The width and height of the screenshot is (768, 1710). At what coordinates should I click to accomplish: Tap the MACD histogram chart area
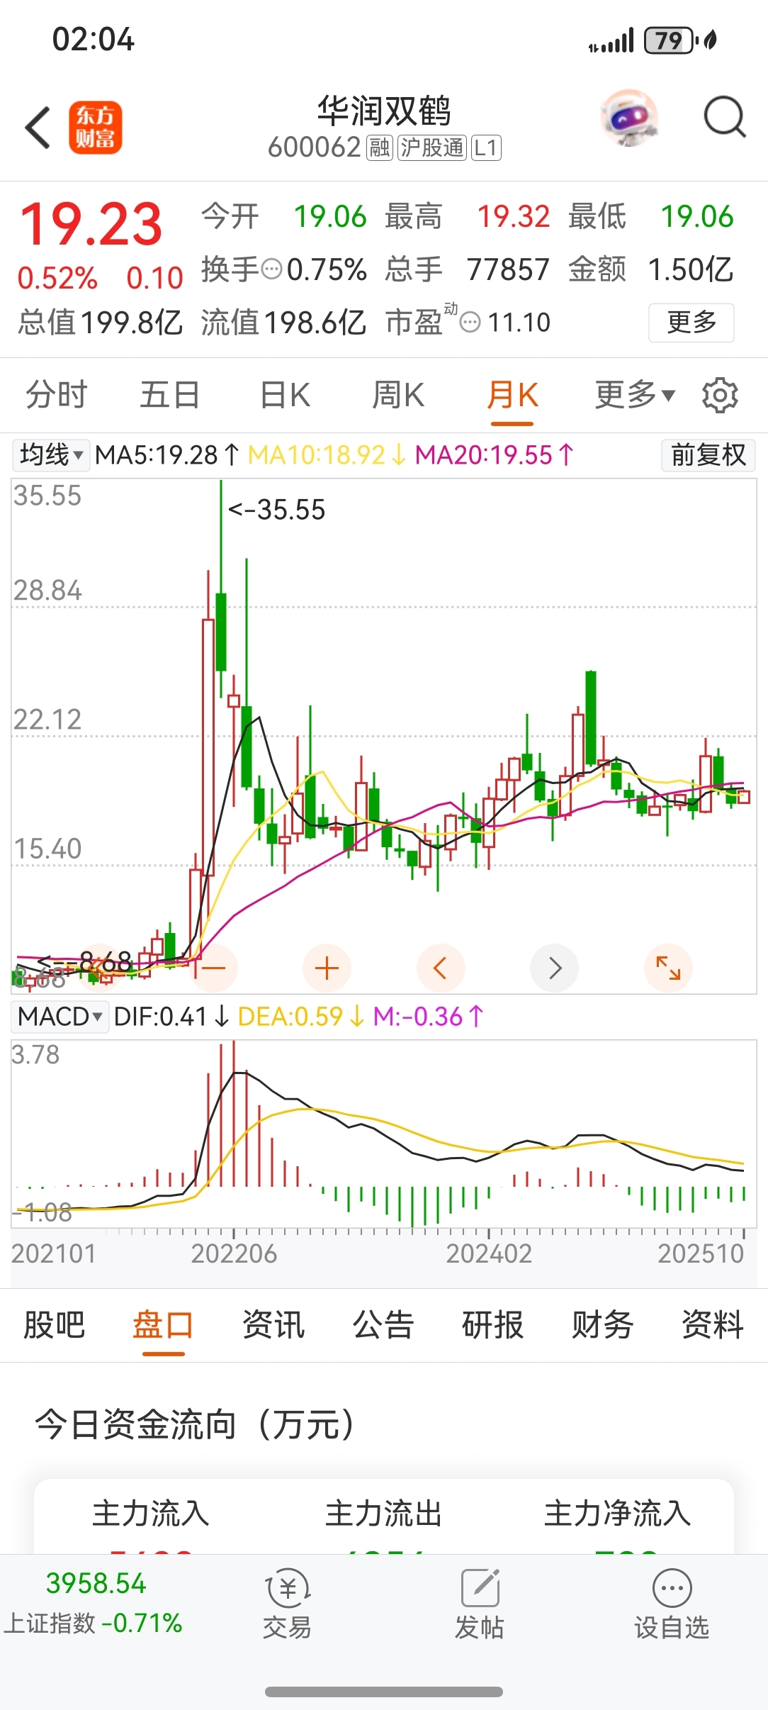383,1134
